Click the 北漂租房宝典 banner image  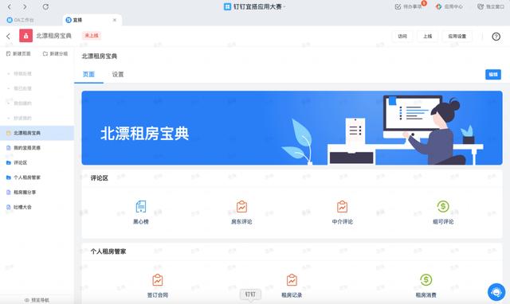tap(292, 128)
